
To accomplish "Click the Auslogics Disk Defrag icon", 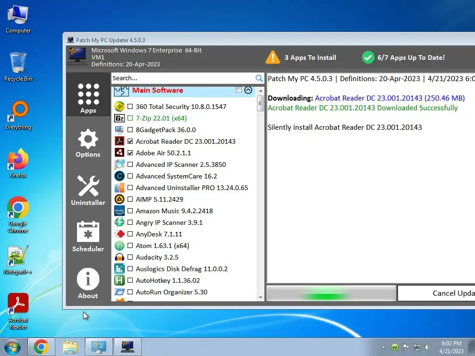I will (119, 269).
